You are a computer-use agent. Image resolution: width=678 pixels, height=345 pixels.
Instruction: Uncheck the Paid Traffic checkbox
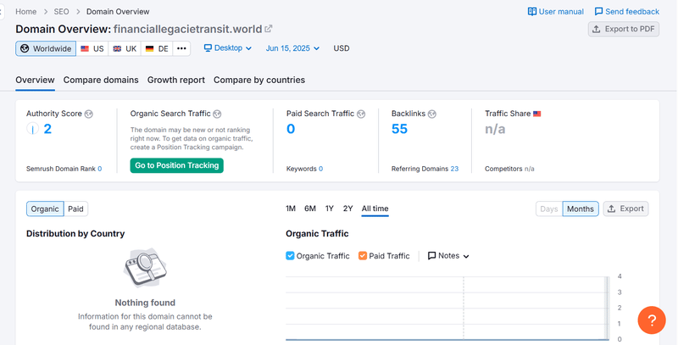click(x=363, y=256)
